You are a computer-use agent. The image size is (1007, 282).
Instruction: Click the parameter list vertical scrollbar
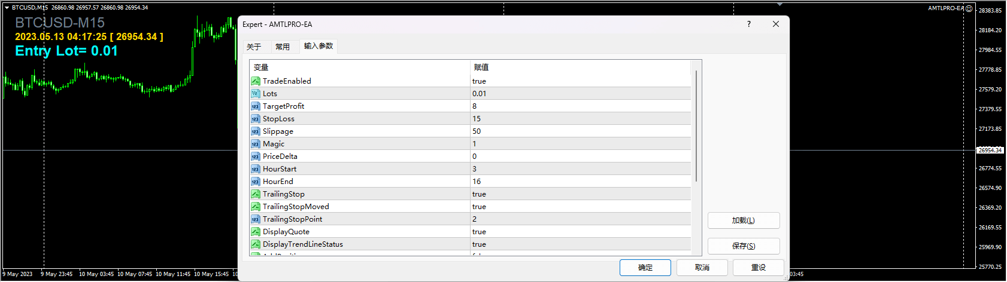click(696, 126)
